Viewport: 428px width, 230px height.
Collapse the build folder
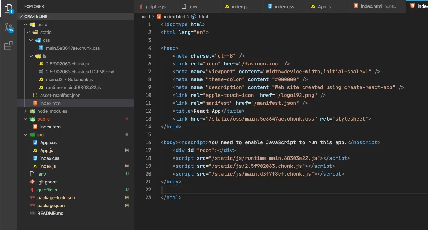(25, 24)
